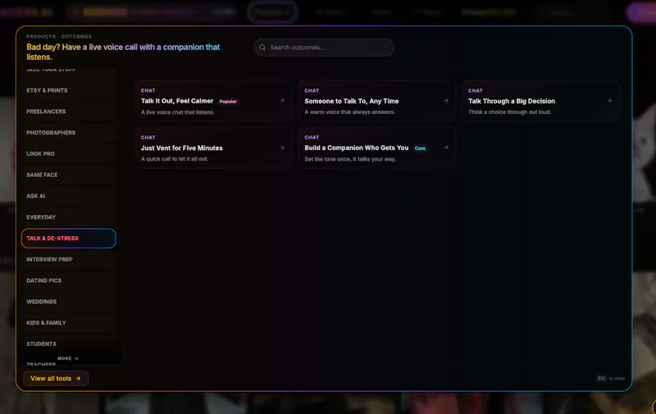Select Look Pro category
656x414 pixels.
click(x=69, y=153)
